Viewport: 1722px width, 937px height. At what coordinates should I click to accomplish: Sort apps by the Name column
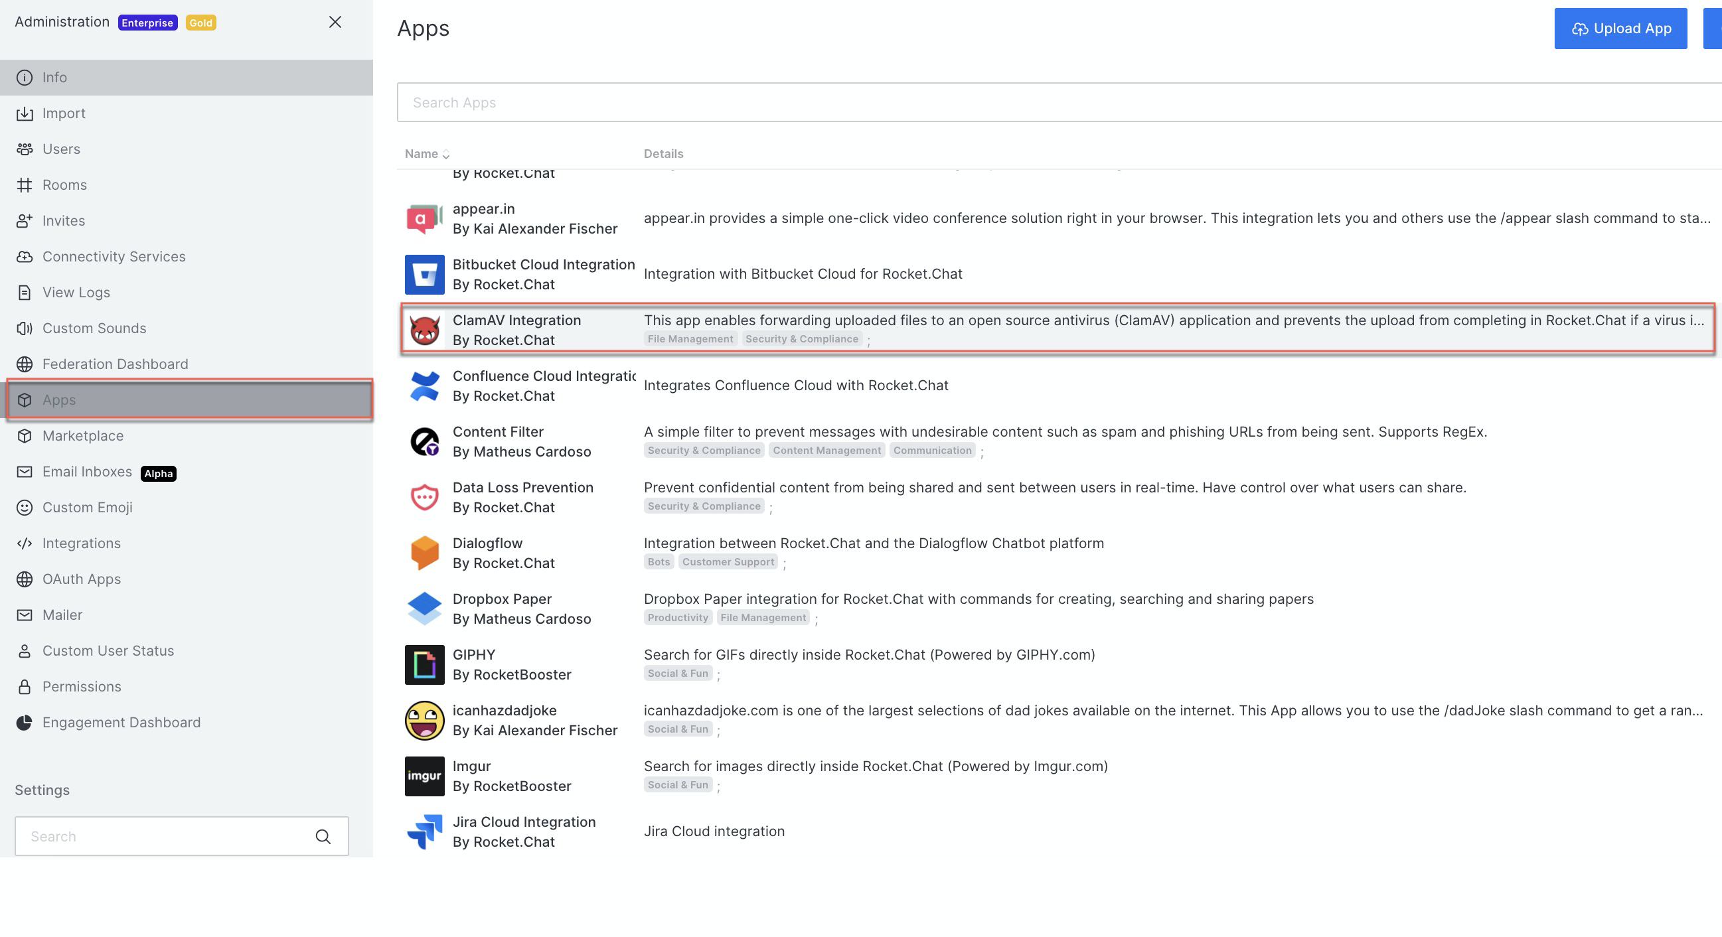coord(426,154)
